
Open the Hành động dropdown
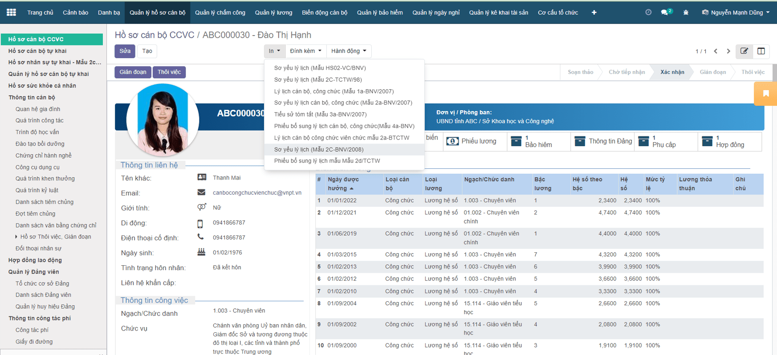coord(348,51)
